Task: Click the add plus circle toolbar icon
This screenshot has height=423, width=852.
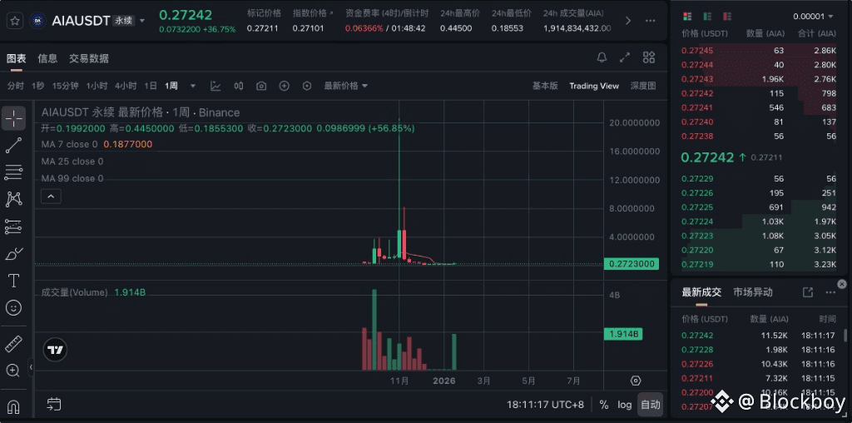Action: tap(285, 86)
